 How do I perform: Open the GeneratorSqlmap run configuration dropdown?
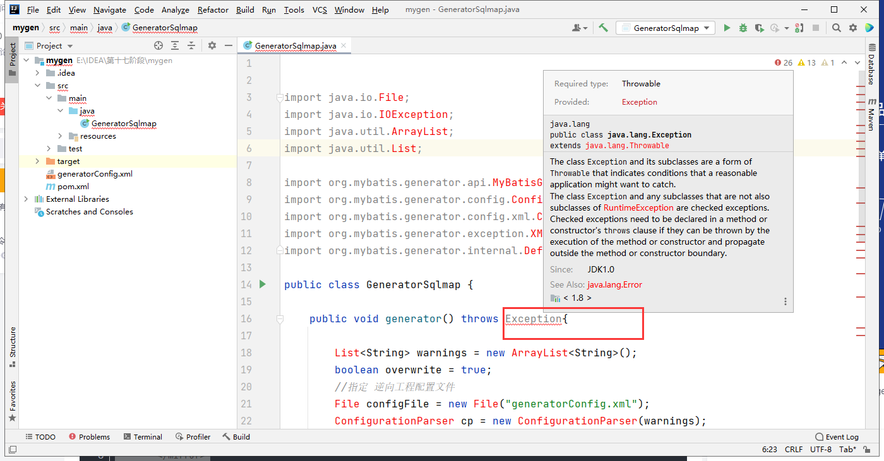666,28
